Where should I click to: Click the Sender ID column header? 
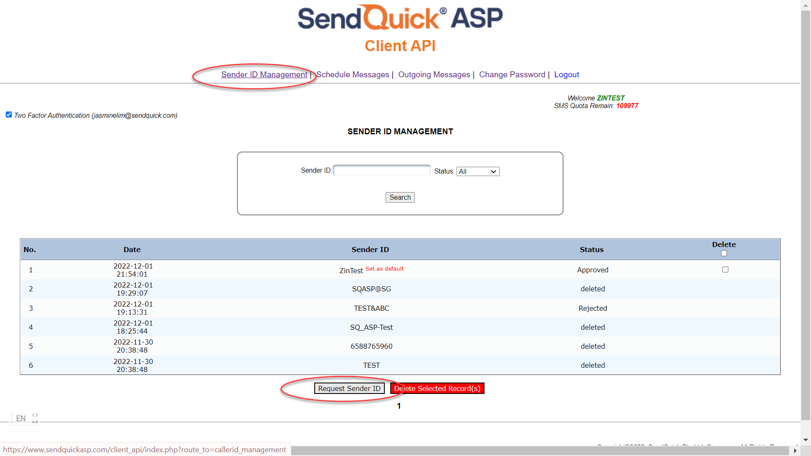pyautogui.click(x=370, y=250)
